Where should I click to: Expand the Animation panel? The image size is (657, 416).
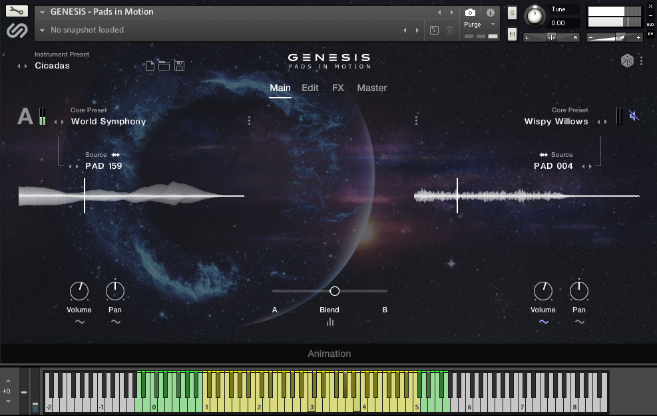click(x=329, y=354)
